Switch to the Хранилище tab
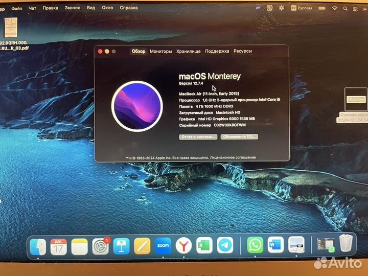Screen dimensions: 368x276 (x=188, y=52)
